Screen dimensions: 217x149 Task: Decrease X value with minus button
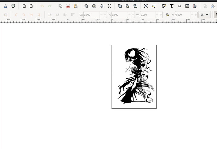click(101, 15)
